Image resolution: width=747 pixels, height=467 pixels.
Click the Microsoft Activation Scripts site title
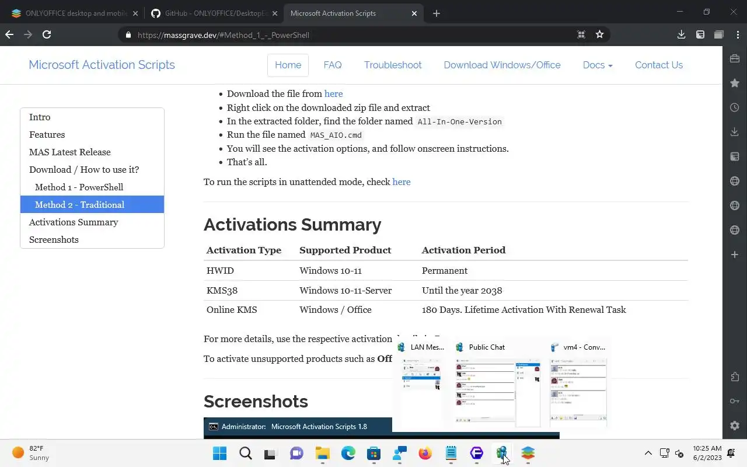pyautogui.click(x=102, y=65)
